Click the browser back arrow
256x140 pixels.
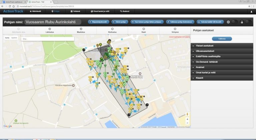(x=2, y=6)
